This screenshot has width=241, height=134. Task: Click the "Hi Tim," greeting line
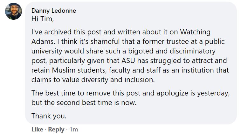pyautogui.click(x=43, y=19)
